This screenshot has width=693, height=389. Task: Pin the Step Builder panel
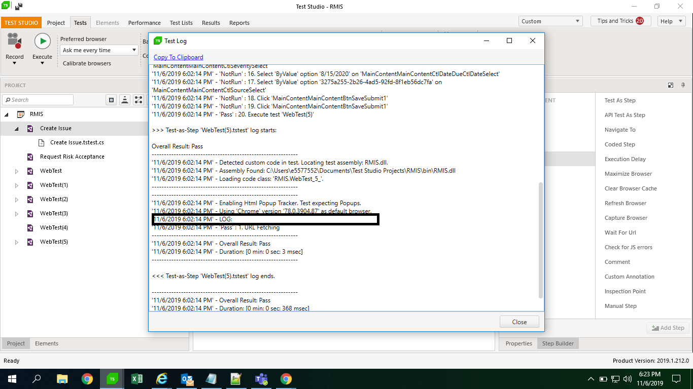click(683, 85)
